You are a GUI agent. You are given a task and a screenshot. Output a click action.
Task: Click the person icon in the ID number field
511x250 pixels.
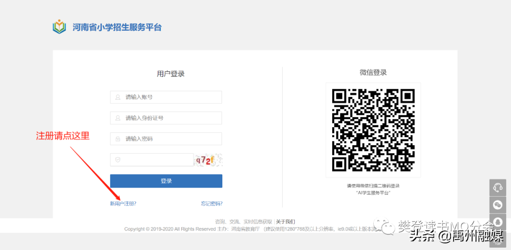pos(118,118)
